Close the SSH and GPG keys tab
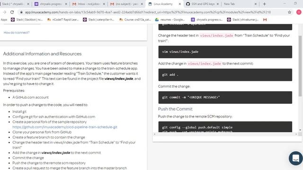This screenshot has height=170, width=303. [x=218, y=4]
